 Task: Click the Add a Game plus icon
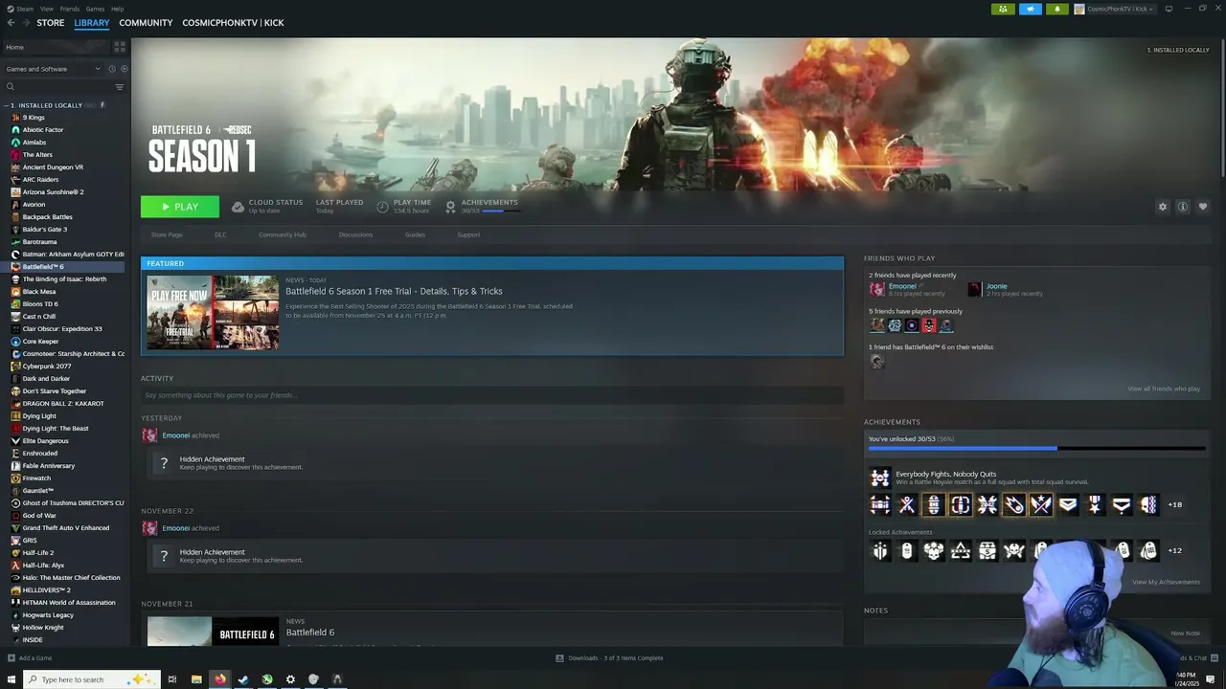coord(11,658)
